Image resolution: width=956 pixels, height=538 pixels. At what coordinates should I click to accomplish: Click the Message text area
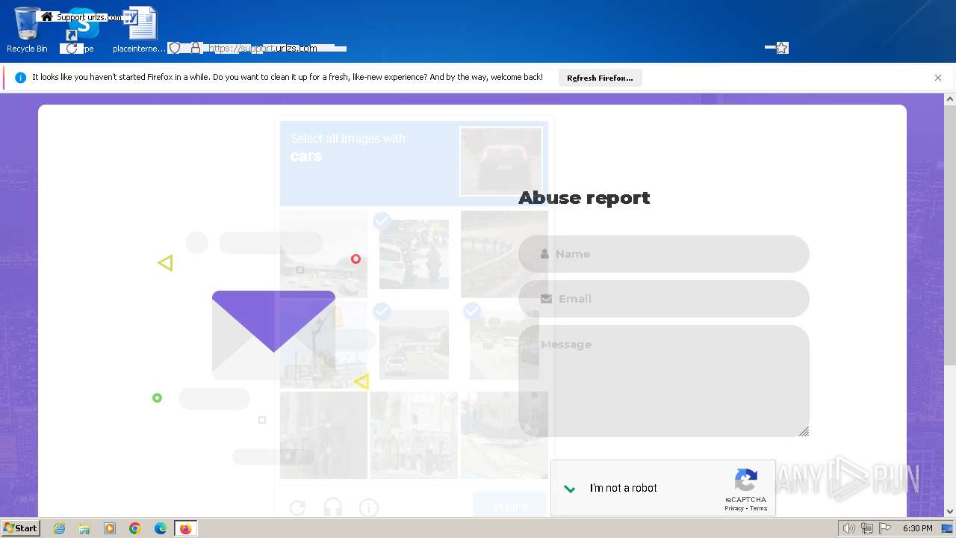click(664, 381)
